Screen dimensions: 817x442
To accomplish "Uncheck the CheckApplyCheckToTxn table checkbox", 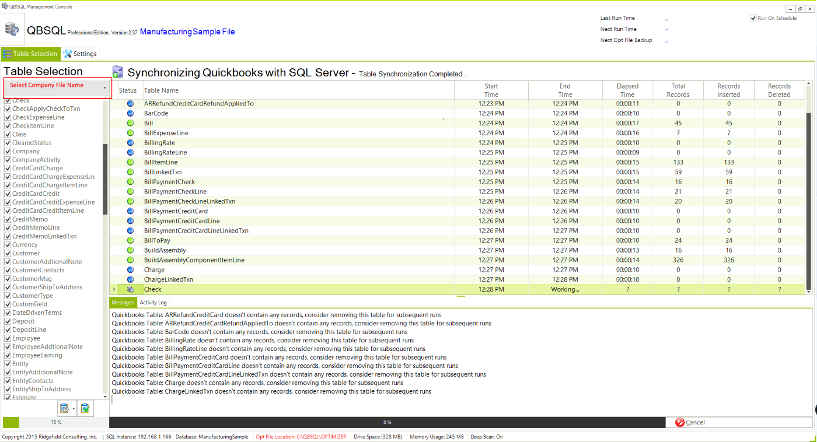I will click(x=8, y=108).
